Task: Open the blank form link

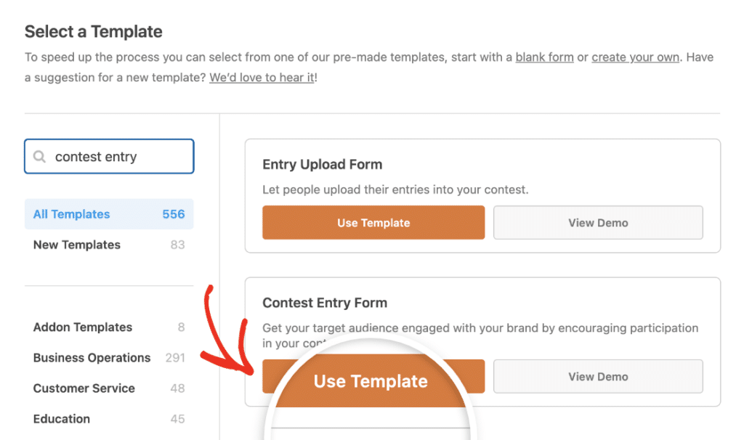Action: click(544, 57)
